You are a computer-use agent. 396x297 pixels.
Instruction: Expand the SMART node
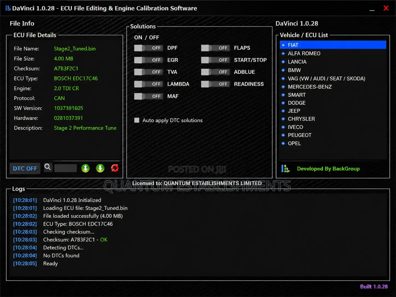283,95
